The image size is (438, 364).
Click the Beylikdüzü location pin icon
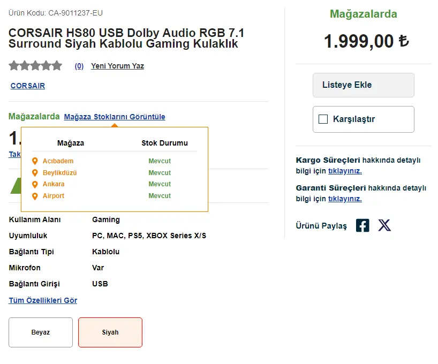(35, 173)
